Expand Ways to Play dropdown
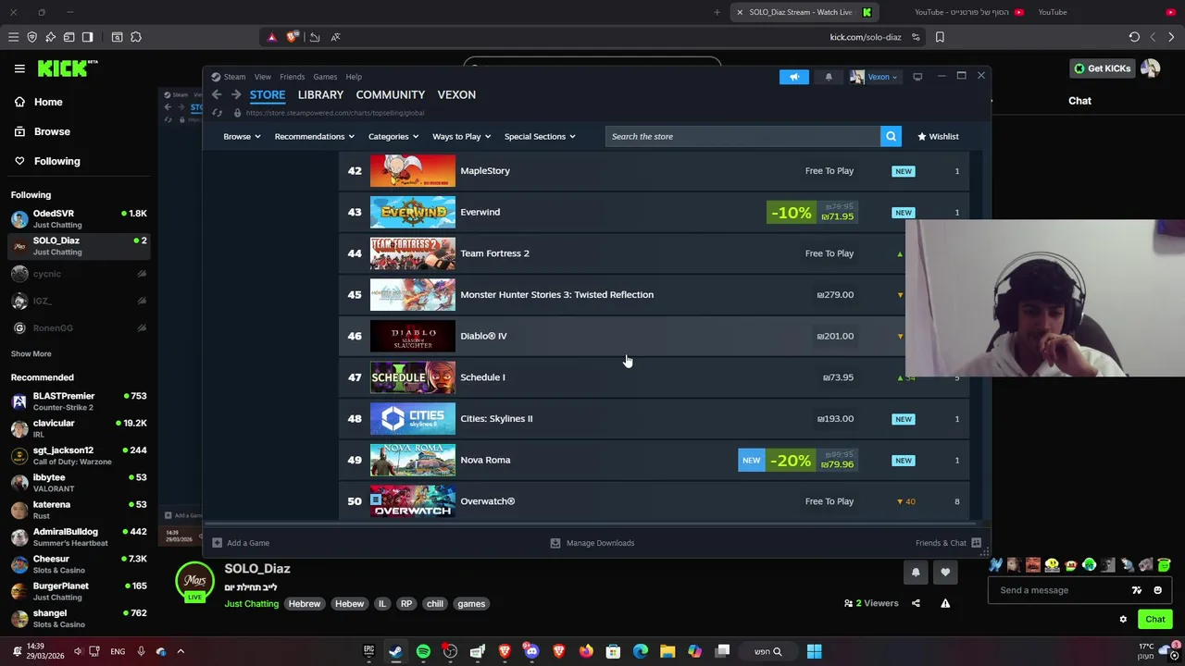 [462, 136]
